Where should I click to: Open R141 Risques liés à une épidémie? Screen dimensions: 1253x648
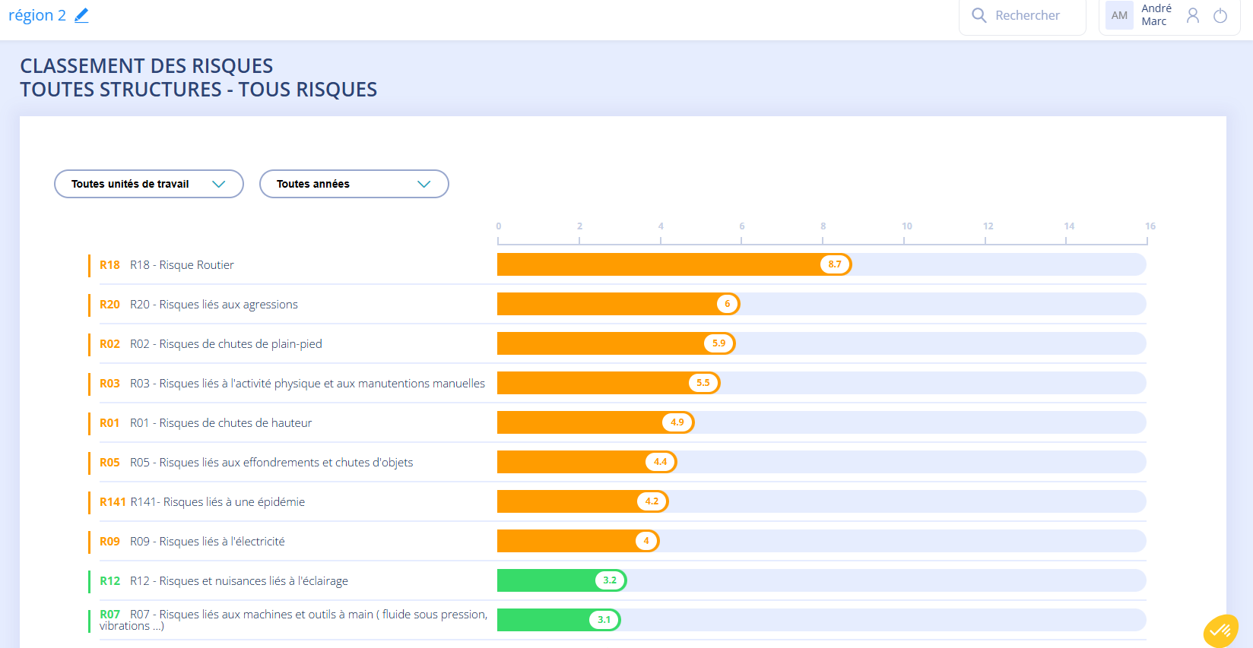(x=617, y=501)
